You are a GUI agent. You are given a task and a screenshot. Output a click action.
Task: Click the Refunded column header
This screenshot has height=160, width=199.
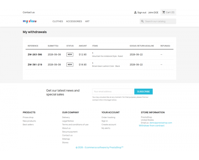tap(165, 46)
